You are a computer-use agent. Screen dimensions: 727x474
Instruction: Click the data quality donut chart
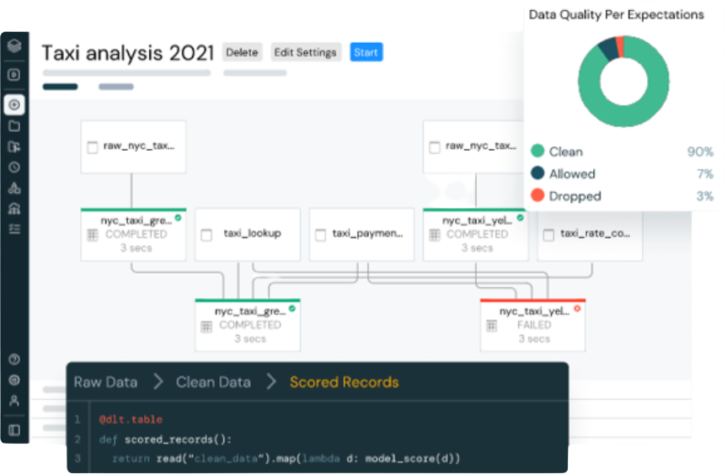click(x=623, y=81)
